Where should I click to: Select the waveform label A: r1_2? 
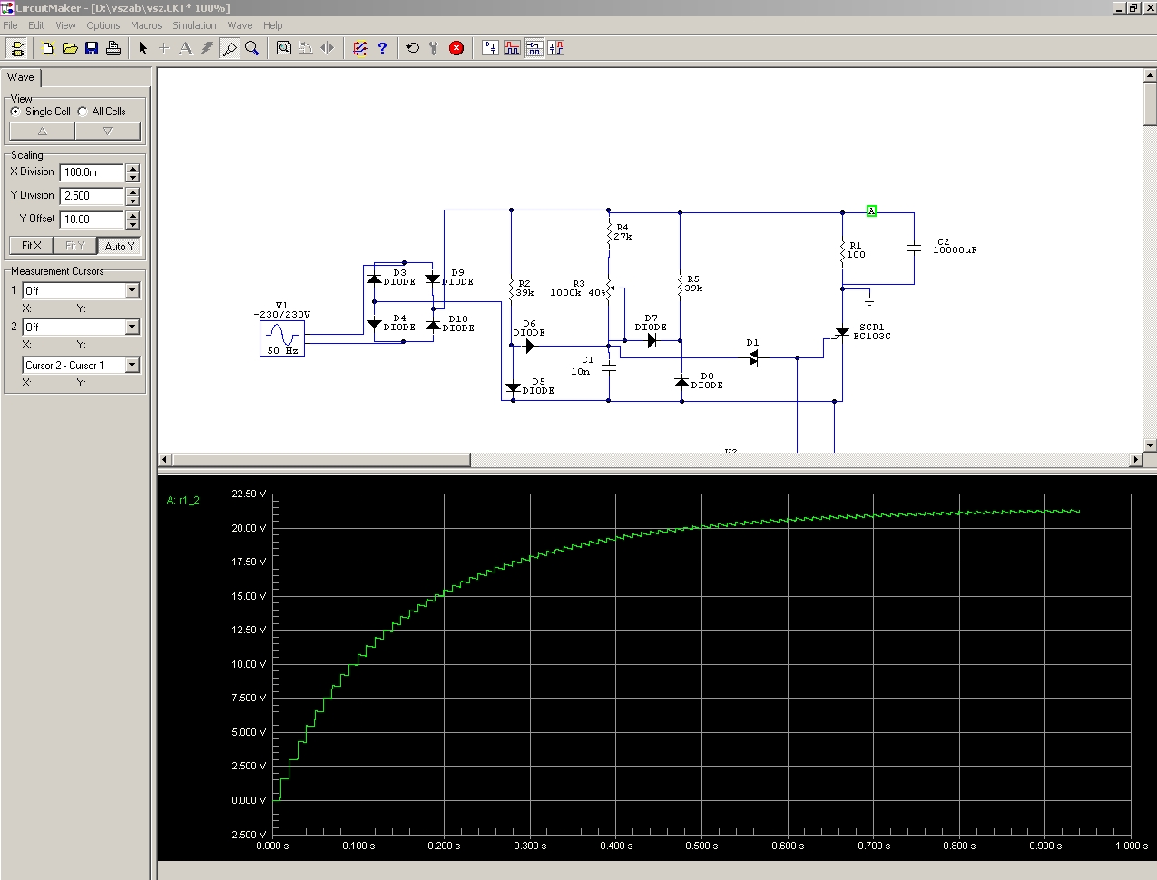point(182,500)
